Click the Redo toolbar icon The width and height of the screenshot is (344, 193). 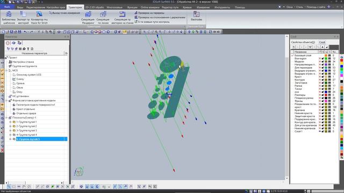[31, 32]
